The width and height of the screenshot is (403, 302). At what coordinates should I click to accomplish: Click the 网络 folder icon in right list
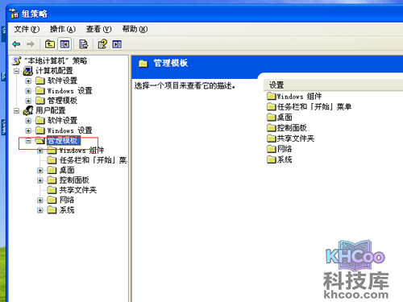tap(272, 149)
